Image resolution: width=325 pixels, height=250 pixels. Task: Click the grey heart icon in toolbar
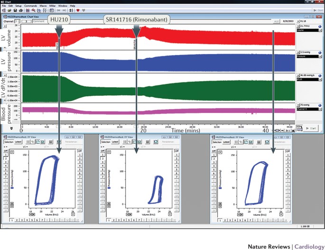coord(84,10)
